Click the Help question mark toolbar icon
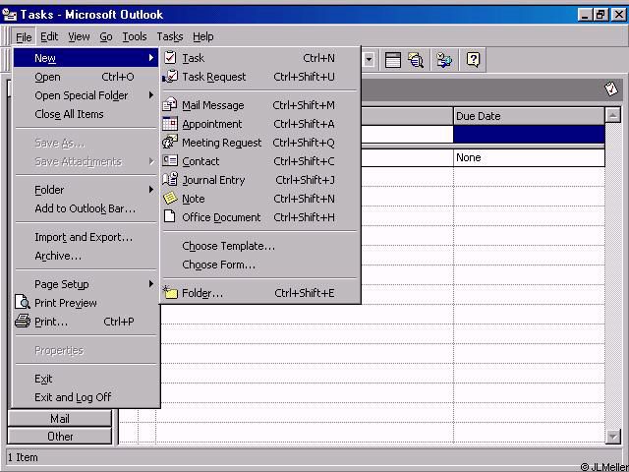 [x=473, y=60]
